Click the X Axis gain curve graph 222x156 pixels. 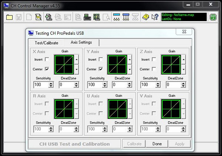point(64,65)
